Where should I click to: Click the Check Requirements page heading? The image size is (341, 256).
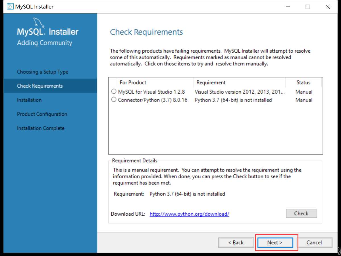(x=146, y=32)
